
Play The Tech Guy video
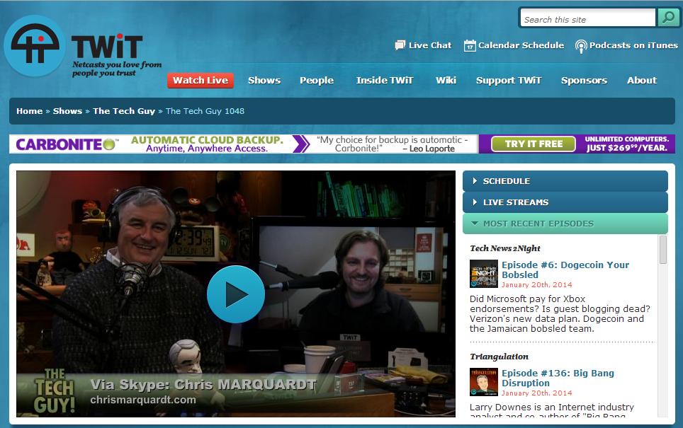236,294
